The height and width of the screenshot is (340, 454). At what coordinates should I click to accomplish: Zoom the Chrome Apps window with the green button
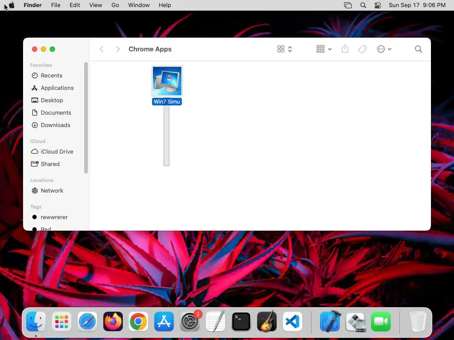tap(52, 49)
